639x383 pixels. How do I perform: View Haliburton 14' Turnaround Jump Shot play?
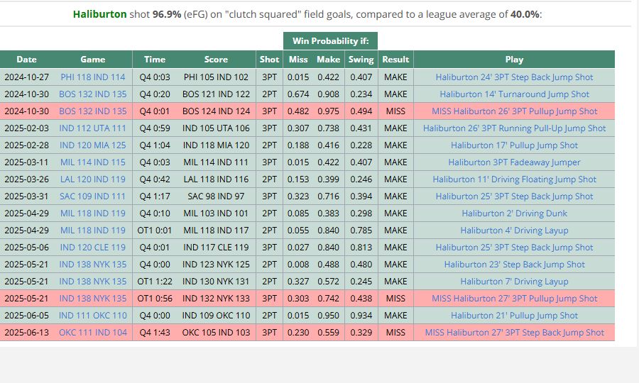pos(514,94)
